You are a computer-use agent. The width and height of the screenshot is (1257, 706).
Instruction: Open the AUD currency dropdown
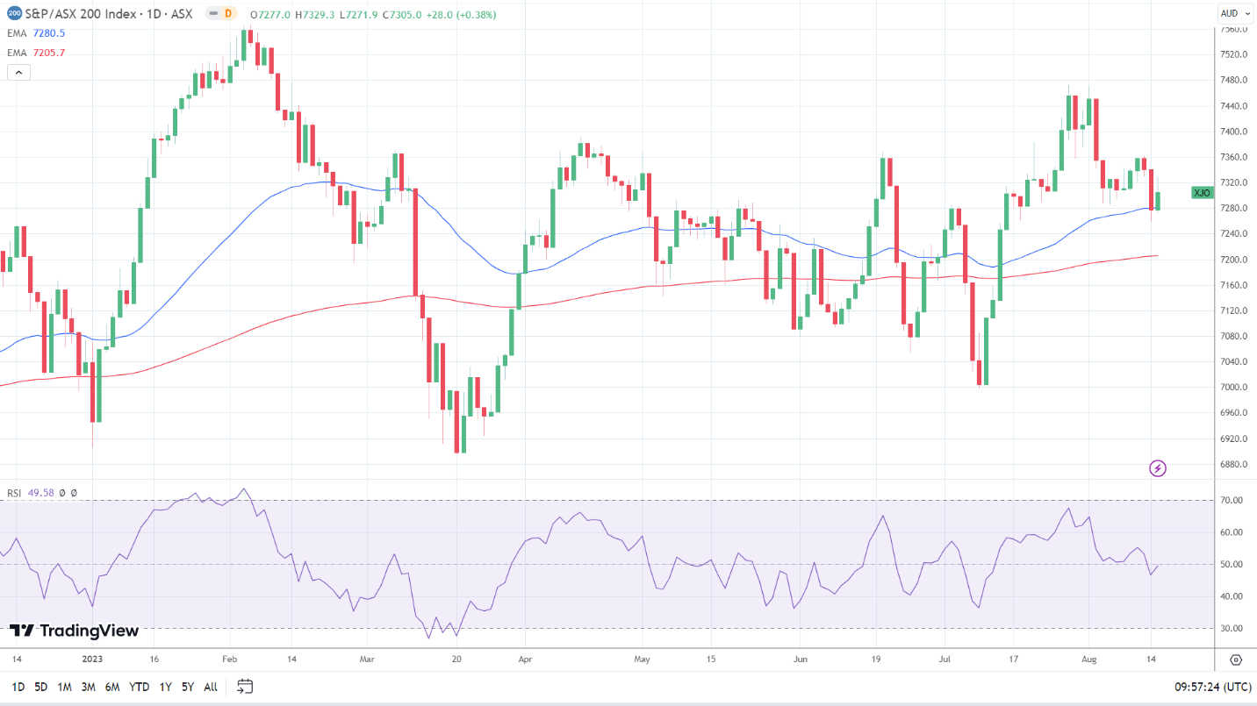(1234, 13)
